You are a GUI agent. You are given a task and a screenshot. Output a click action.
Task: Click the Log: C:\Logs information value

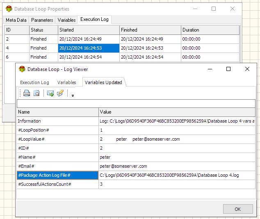click(x=177, y=121)
